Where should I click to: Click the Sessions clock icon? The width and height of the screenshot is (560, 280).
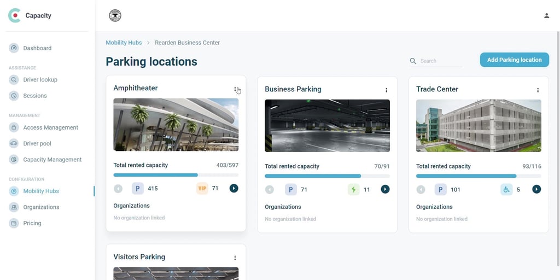tap(14, 96)
